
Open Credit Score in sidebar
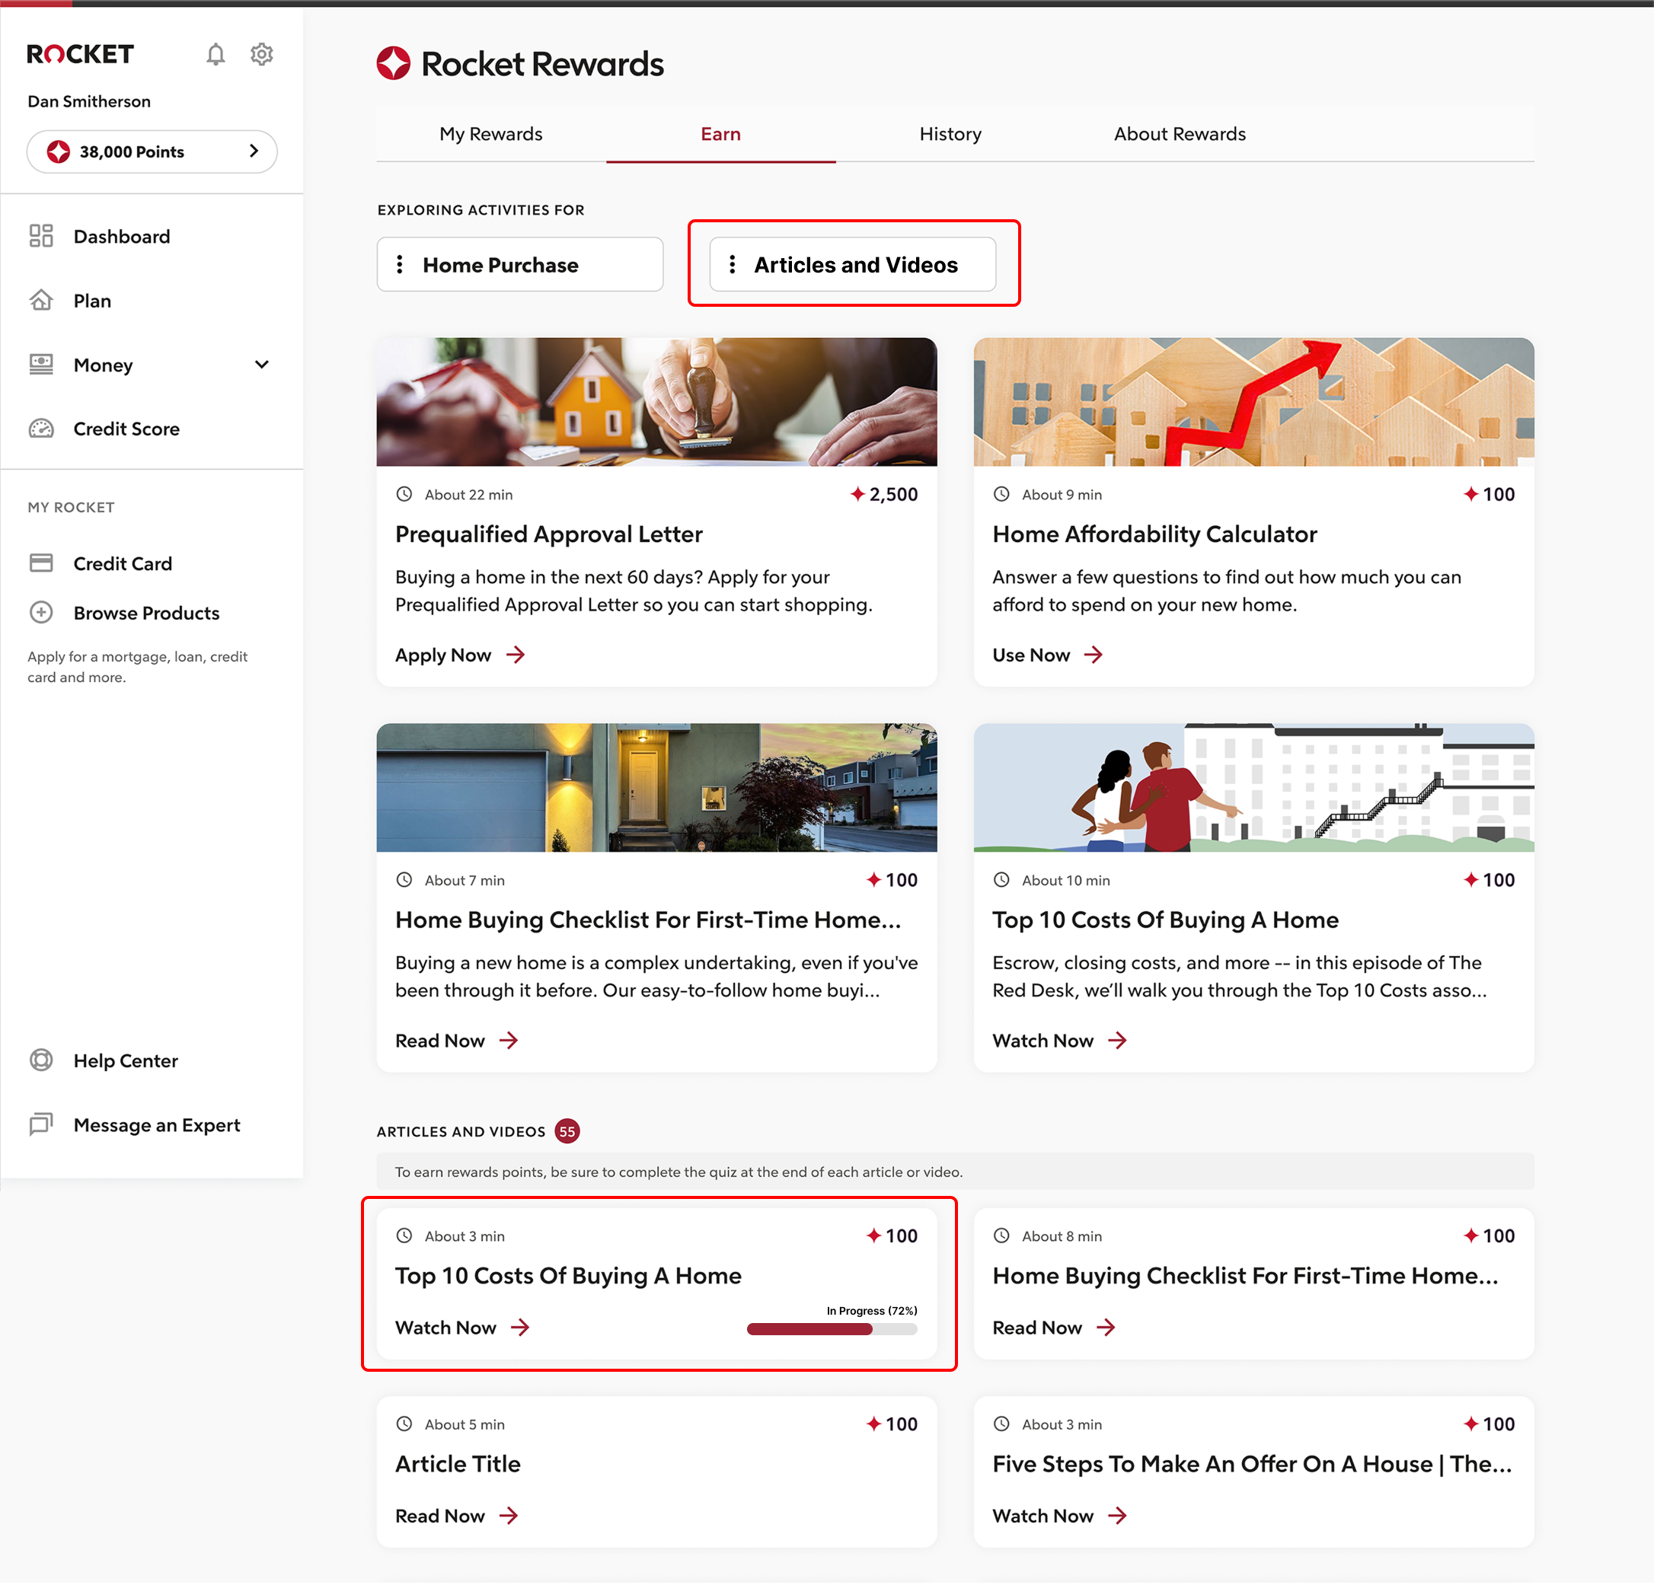pos(126,429)
